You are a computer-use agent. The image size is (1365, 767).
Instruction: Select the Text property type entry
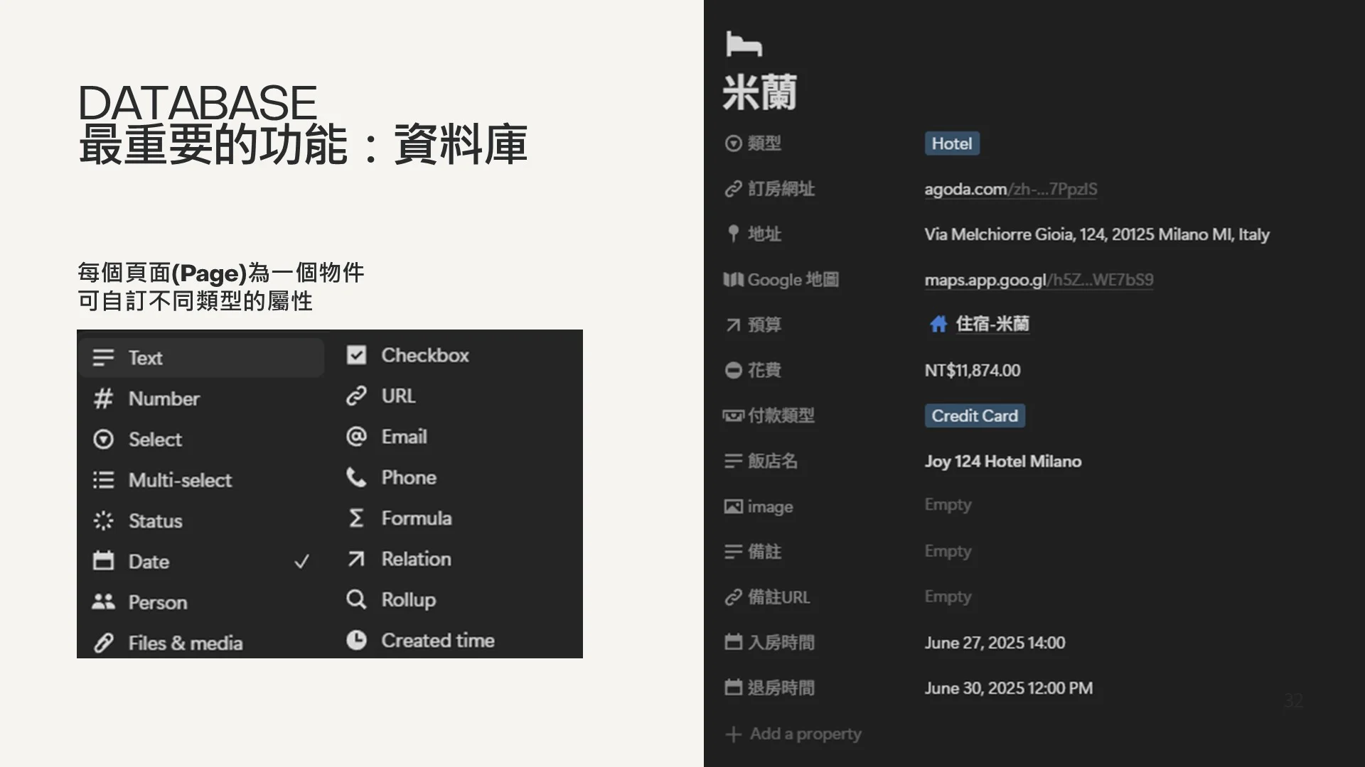point(146,358)
